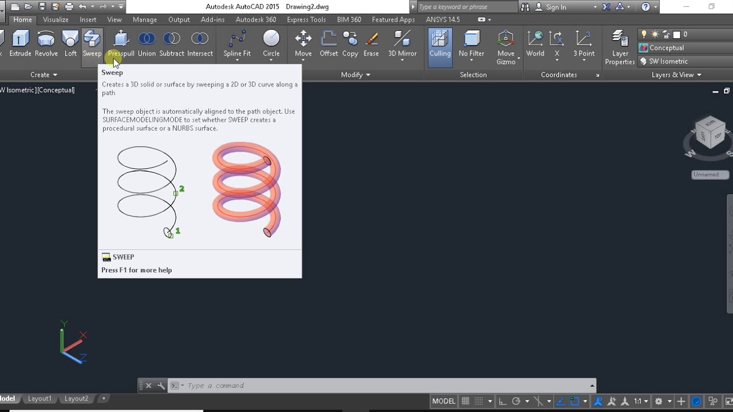This screenshot has height=412, width=733.
Task: Open the Unnamed UCS dropdown under ViewCube
Action: click(x=710, y=175)
